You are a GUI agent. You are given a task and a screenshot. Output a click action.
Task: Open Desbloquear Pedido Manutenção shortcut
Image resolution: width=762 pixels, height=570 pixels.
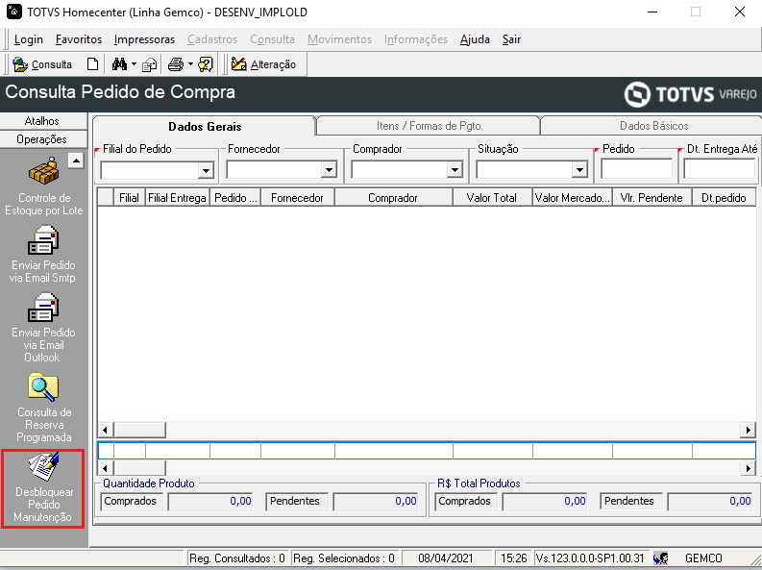point(43,488)
